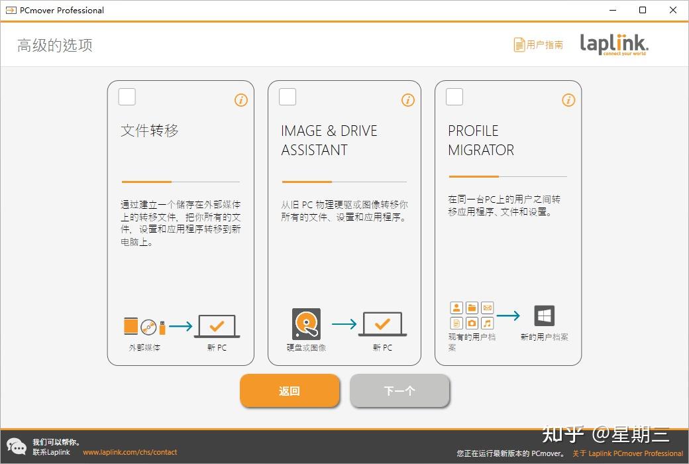Click the 联系Laplink text
Image resolution: width=689 pixels, height=464 pixels.
52,452
